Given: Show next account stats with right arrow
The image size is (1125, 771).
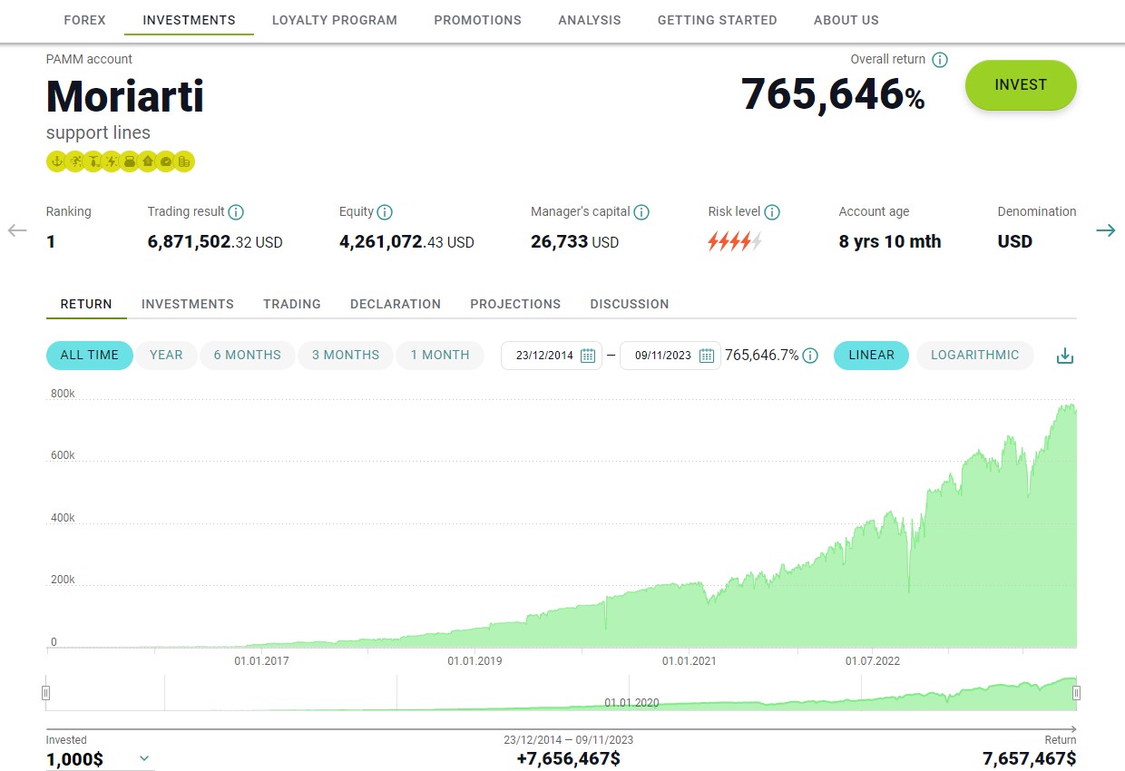Looking at the screenshot, I should 1105,230.
